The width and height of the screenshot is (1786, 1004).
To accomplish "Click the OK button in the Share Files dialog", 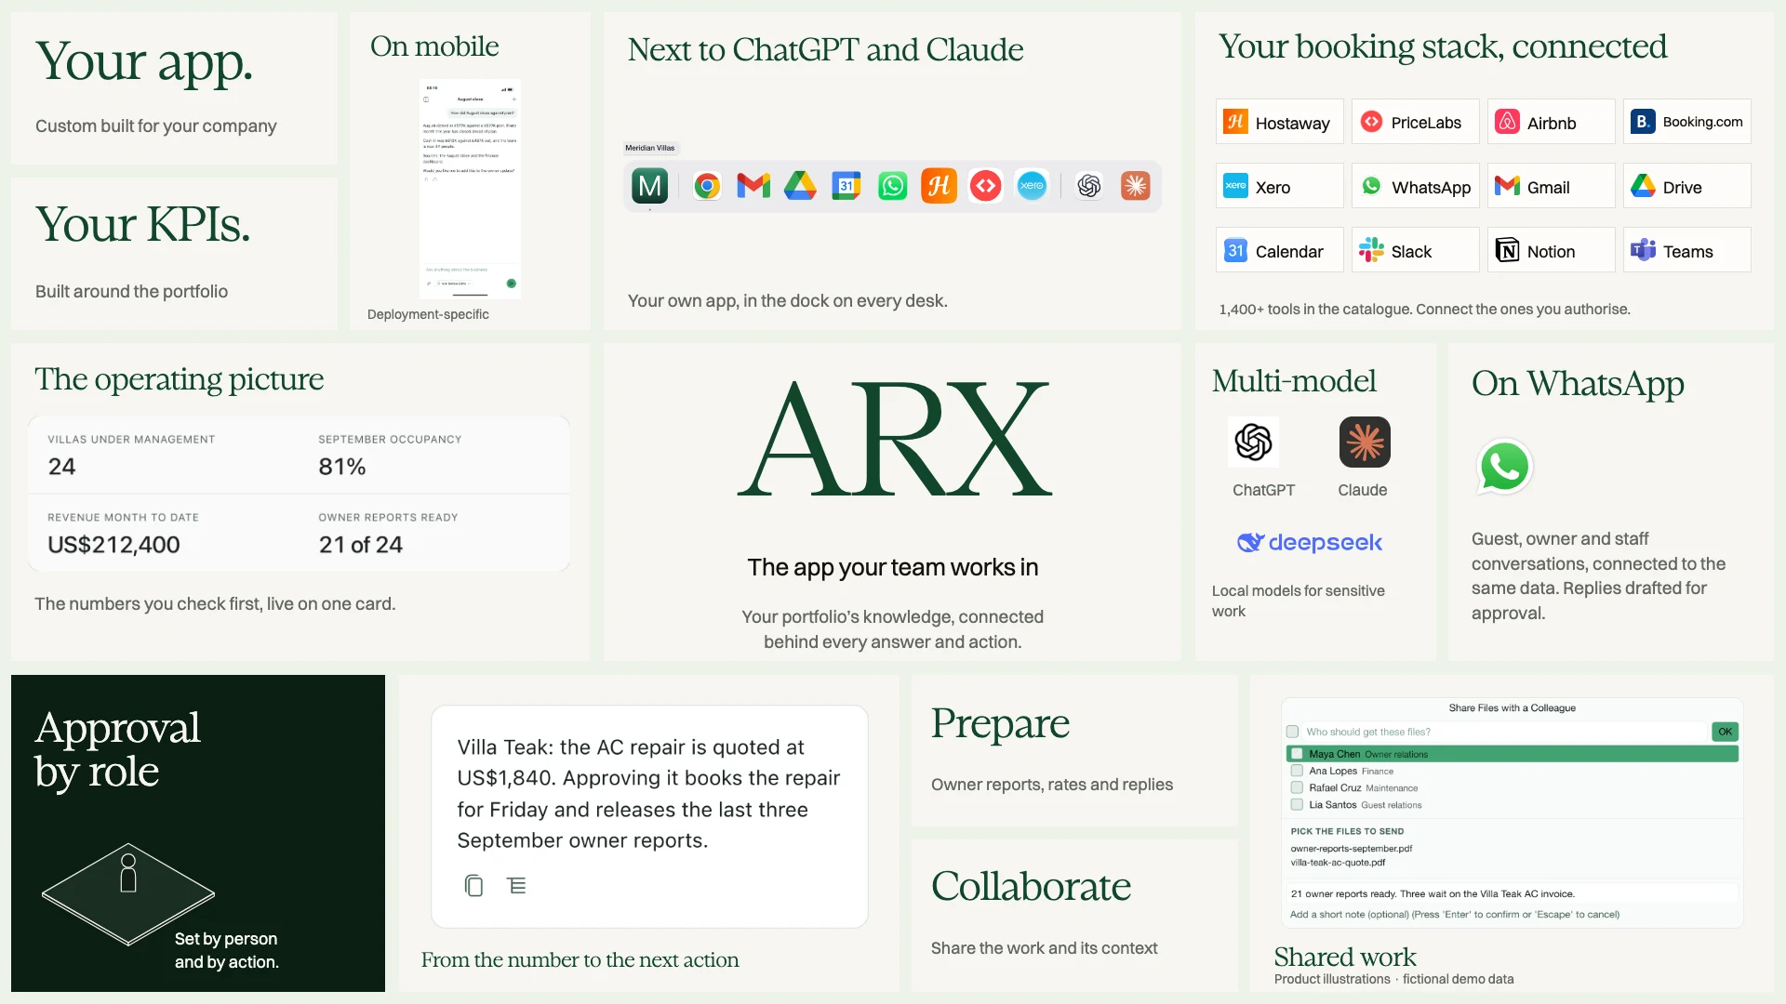I will point(1726,732).
